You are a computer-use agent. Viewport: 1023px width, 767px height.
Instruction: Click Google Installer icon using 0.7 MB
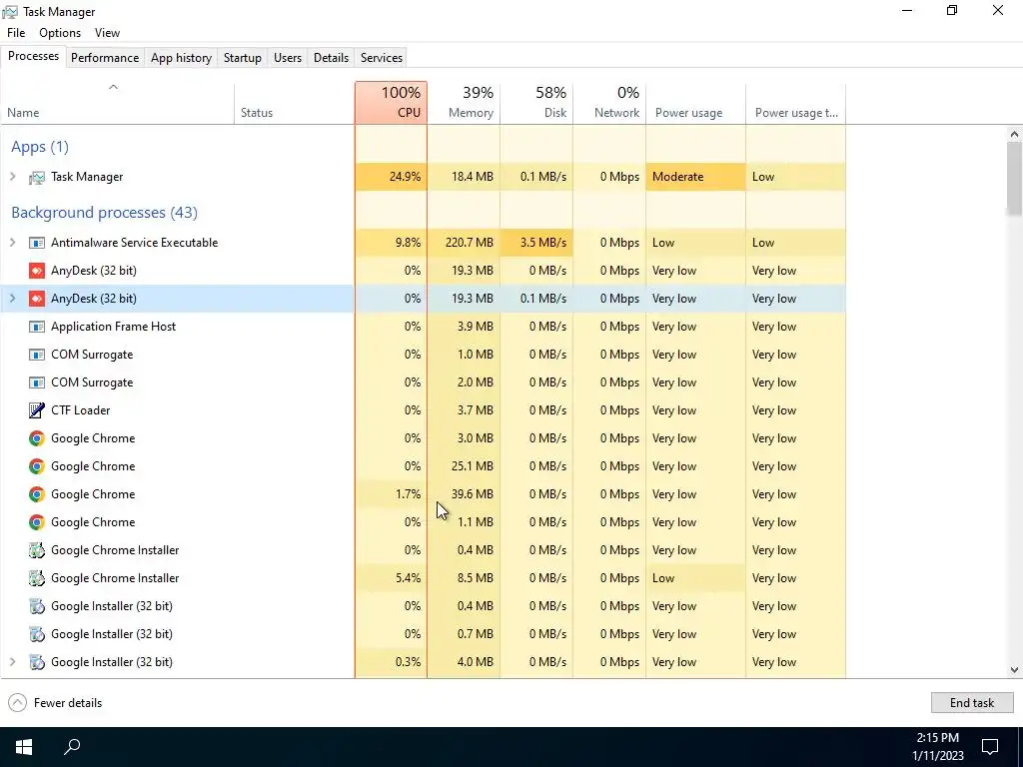(37, 634)
